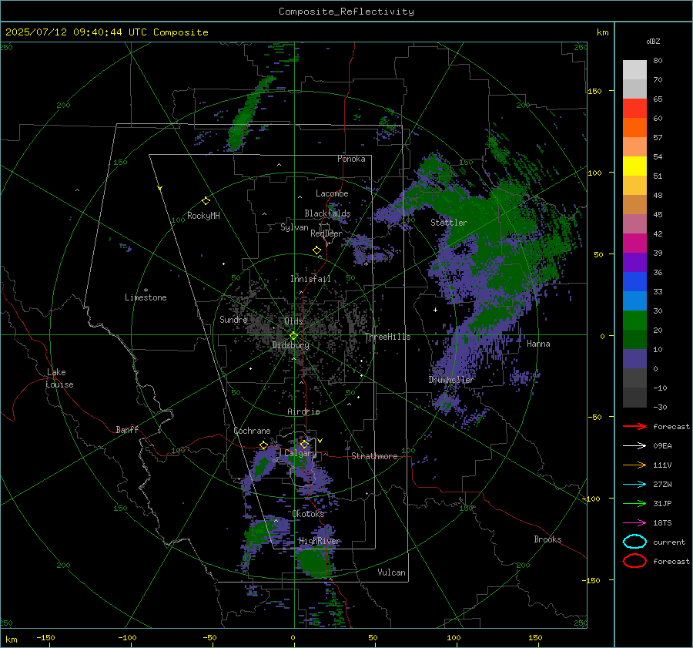
Task: Click the cyan current ellipse legend icon
Action: pyautogui.click(x=634, y=542)
